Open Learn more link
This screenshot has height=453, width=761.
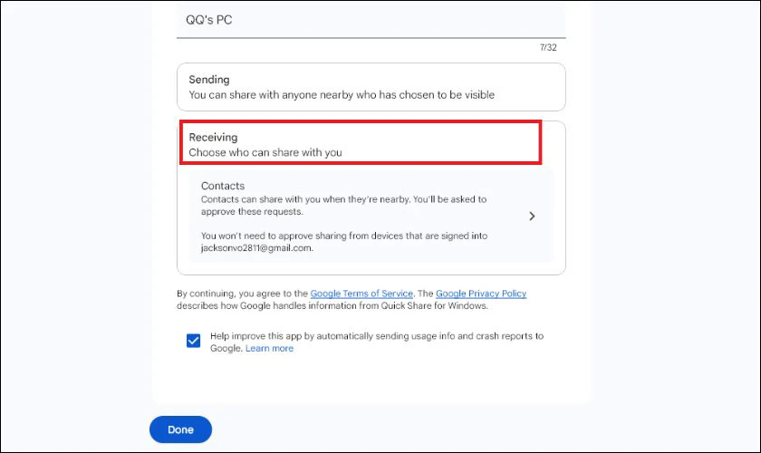click(x=269, y=348)
